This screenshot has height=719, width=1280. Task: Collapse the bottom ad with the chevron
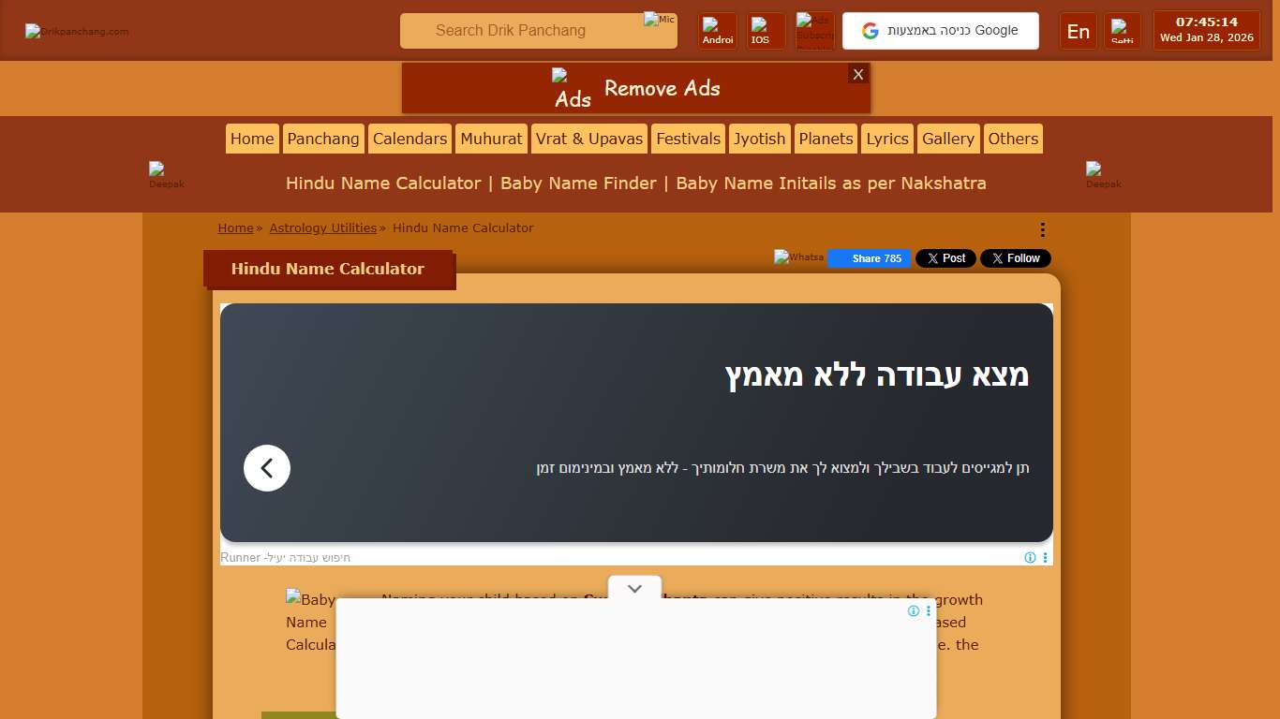coord(634,589)
